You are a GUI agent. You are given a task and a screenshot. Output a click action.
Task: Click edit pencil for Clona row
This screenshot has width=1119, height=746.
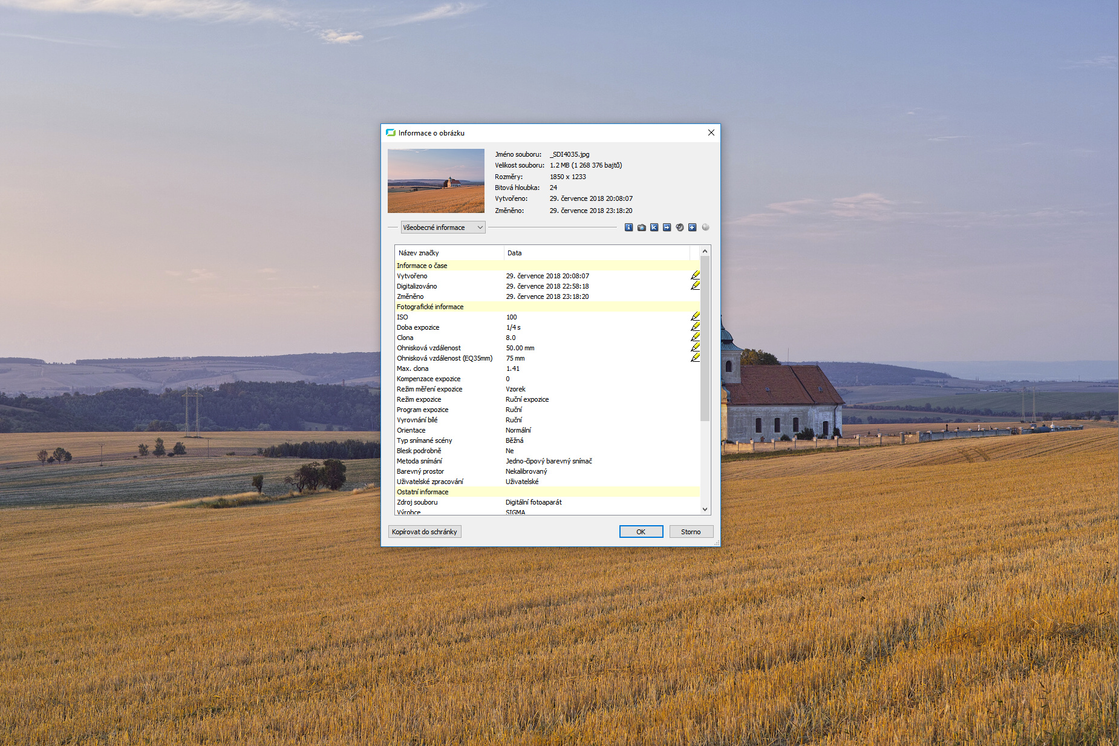(695, 337)
